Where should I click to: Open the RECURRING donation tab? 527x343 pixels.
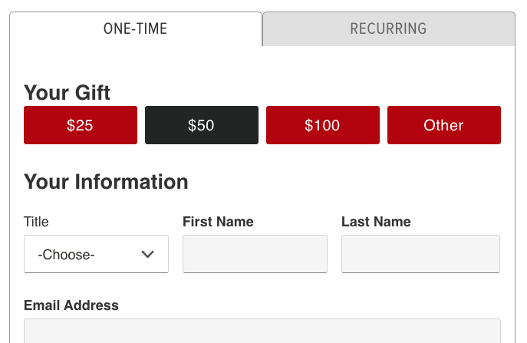388,29
